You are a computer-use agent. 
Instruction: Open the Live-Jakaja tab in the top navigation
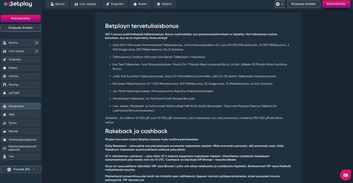[x=85, y=4]
